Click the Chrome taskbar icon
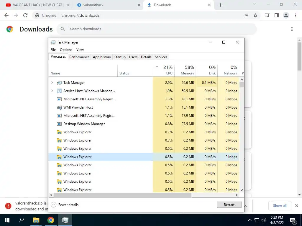The image size is (302, 226). (x=51, y=220)
